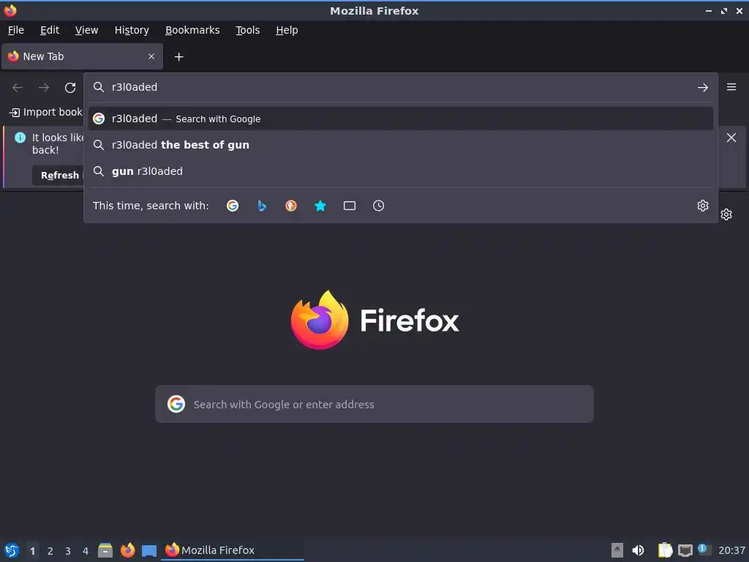Open the Edit menu

point(50,30)
